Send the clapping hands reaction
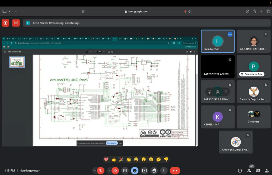The height and width of the screenshot is (175, 272). (x=129, y=159)
